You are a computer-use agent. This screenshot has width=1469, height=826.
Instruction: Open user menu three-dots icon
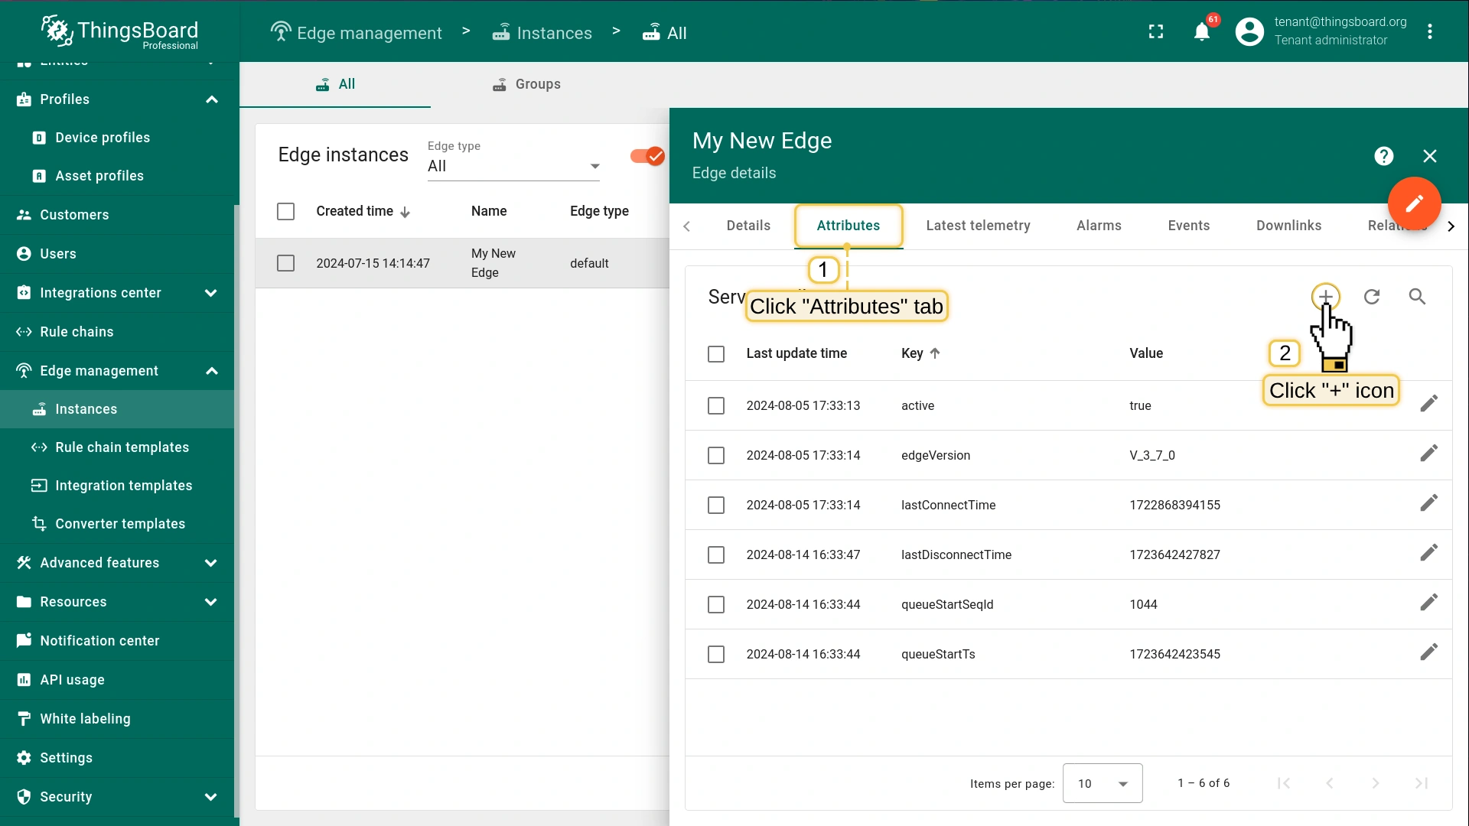1429,32
